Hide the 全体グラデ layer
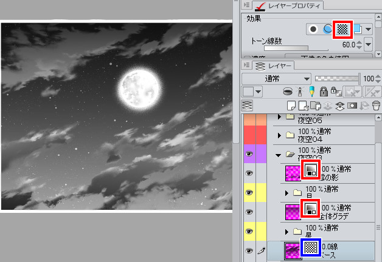Screen dimensions: 382x262 pyautogui.click(x=249, y=212)
